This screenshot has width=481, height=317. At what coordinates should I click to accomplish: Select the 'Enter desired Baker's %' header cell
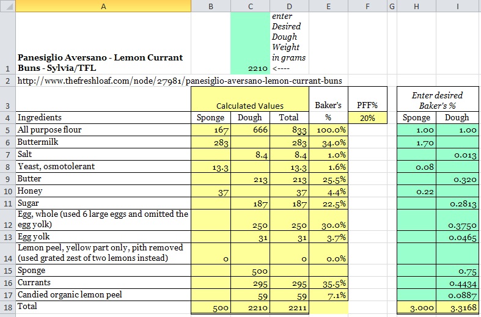point(437,100)
